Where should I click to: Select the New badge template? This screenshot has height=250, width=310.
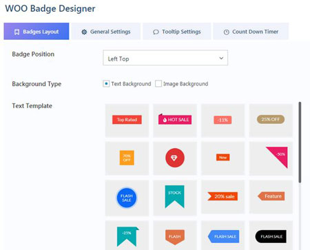223,158
